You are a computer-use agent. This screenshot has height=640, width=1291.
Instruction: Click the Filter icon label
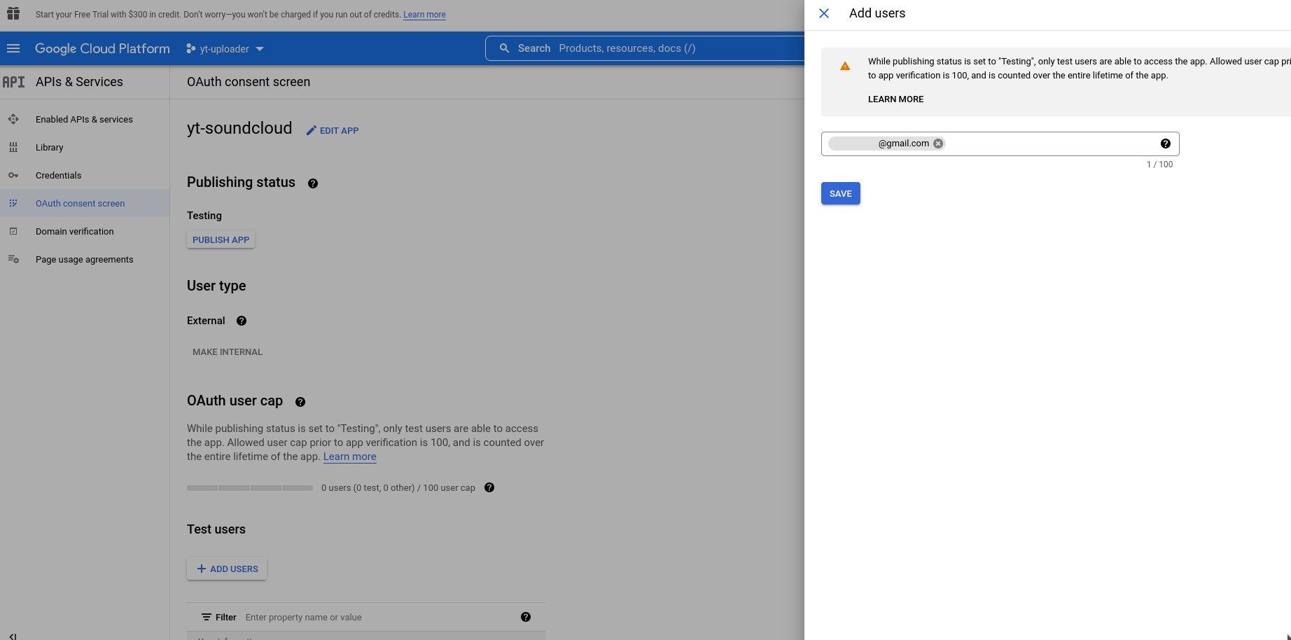[x=219, y=618]
